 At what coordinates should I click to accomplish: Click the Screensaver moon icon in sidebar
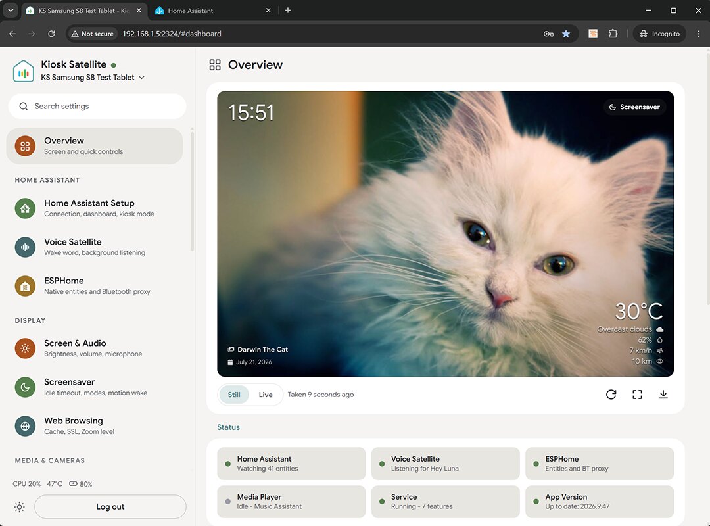[25, 387]
